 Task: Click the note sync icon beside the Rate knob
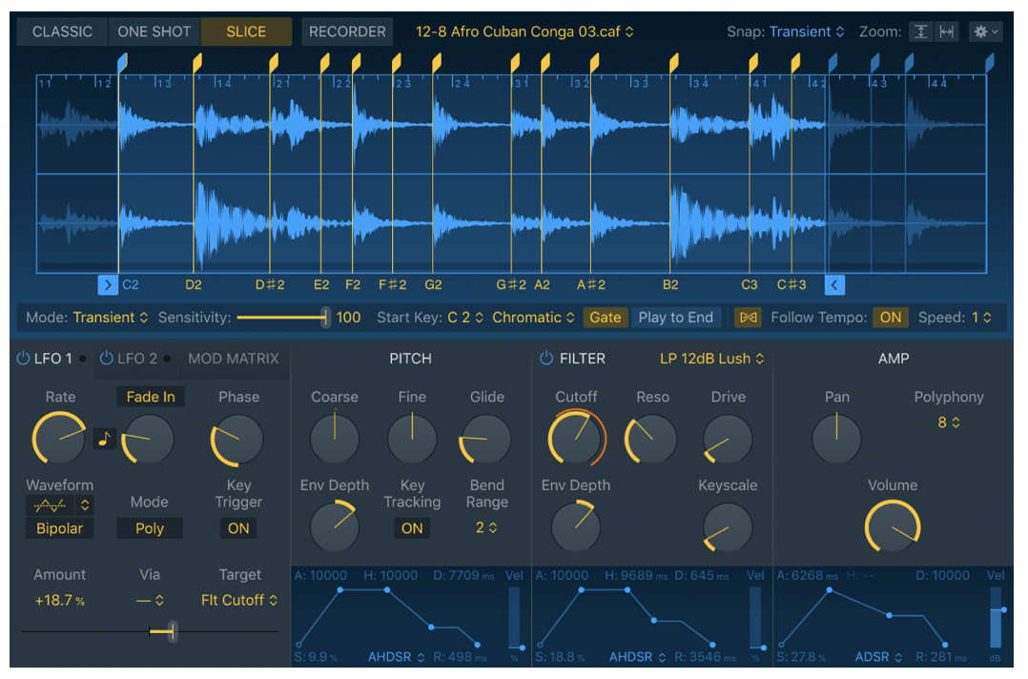tap(105, 439)
